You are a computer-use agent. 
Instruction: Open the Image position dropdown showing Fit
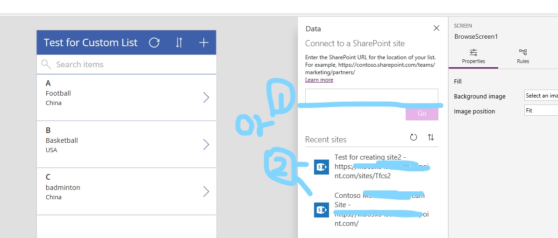tap(541, 111)
